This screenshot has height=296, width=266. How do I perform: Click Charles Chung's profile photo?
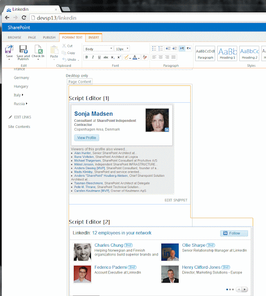pos(82,252)
